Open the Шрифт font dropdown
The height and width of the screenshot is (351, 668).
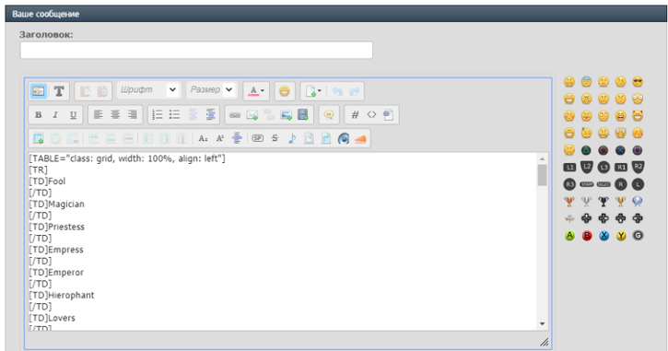pyautogui.click(x=148, y=90)
